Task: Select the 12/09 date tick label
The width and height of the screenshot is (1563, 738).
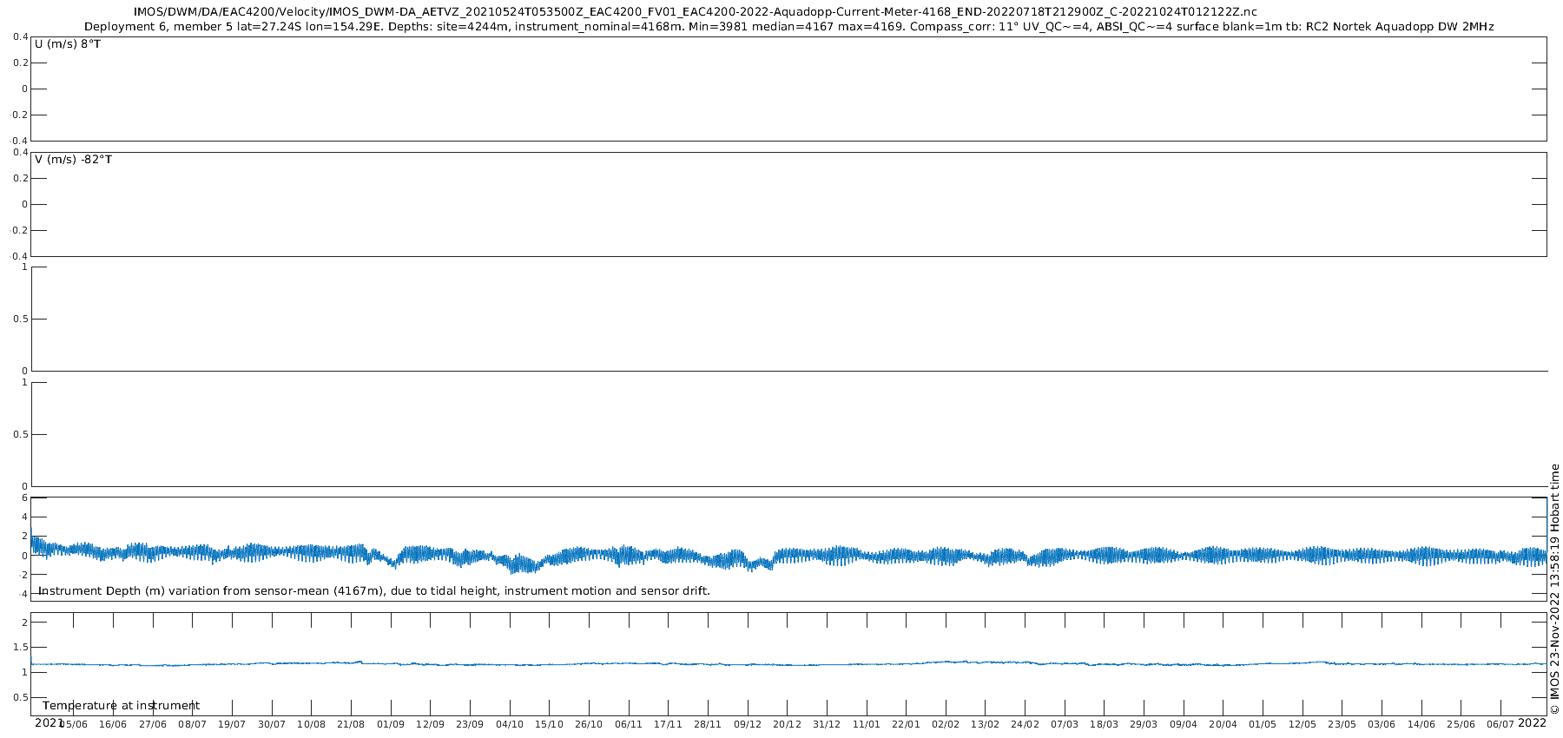Action: (x=430, y=724)
